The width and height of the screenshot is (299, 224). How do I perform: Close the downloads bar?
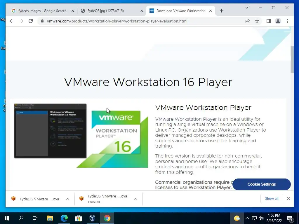288,199
